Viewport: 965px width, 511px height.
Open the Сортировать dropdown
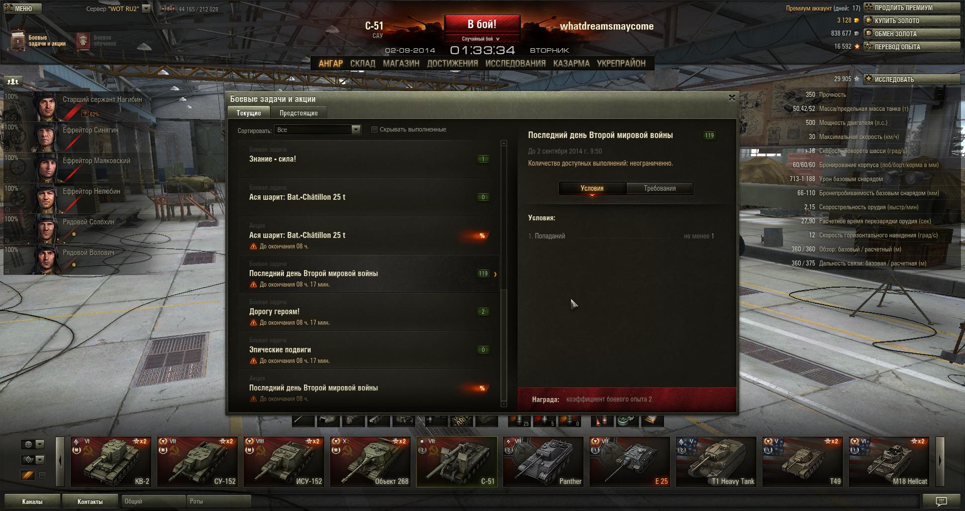tap(317, 130)
